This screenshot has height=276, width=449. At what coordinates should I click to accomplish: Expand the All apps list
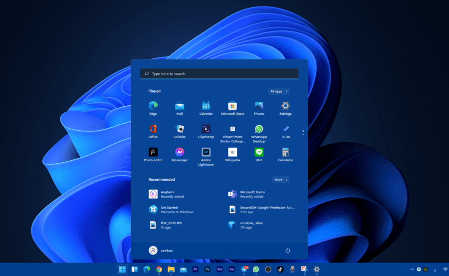[x=279, y=91]
